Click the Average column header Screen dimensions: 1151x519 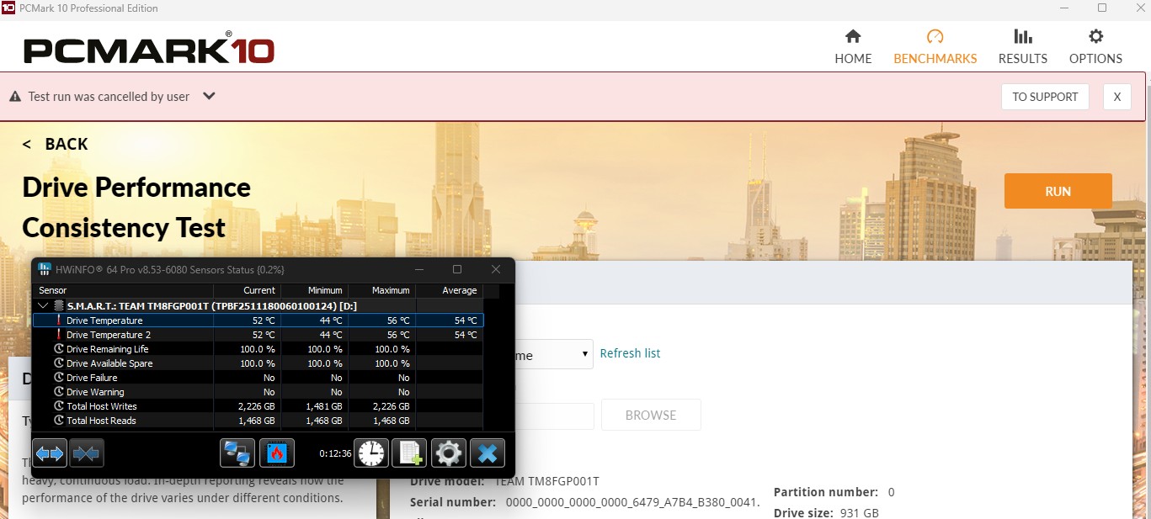(449, 290)
